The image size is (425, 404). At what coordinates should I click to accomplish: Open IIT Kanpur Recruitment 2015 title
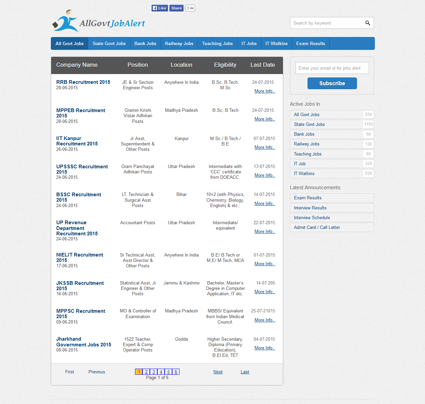[x=77, y=141]
